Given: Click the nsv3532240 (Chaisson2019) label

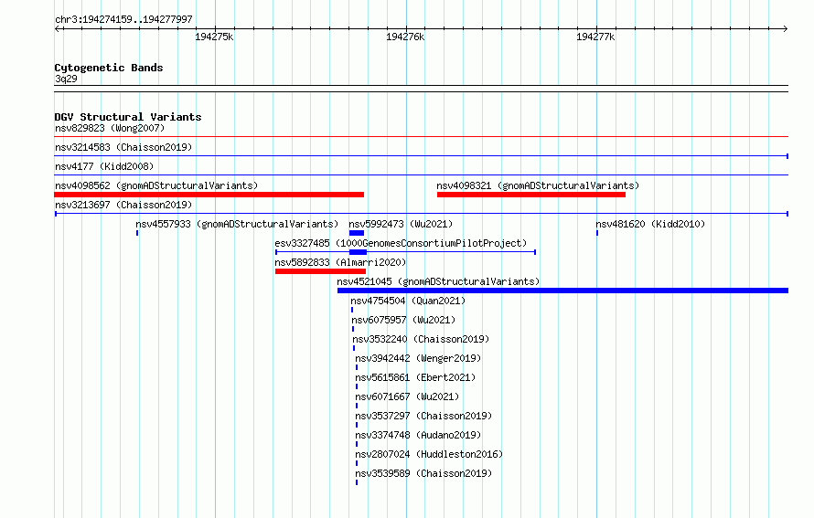Looking at the screenshot, I should (421, 339).
